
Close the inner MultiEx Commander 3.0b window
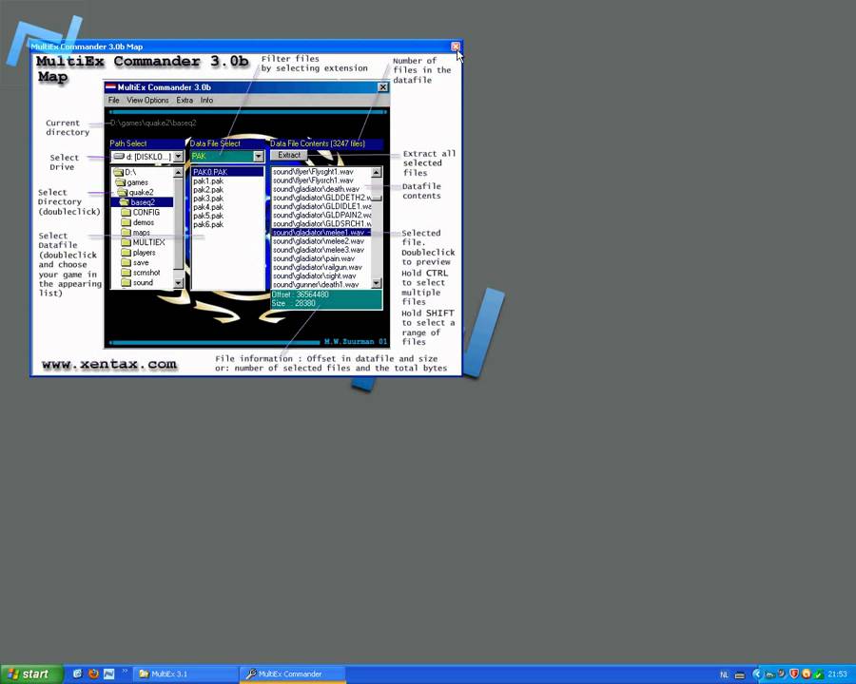pyautogui.click(x=383, y=87)
